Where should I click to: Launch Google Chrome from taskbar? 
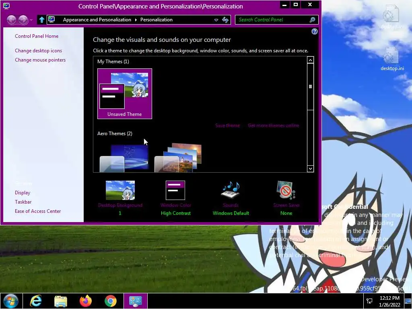pos(111,301)
